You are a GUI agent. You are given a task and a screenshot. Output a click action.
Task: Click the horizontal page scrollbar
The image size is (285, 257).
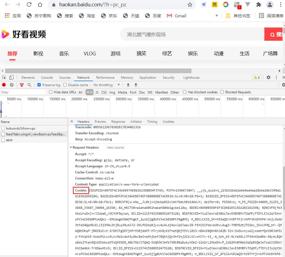point(98,71)
